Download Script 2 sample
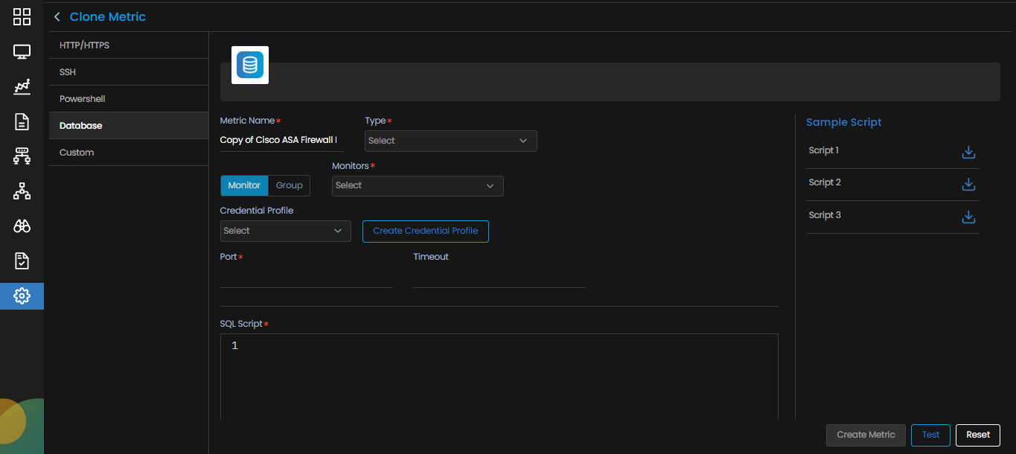Image resolution: width=1016 pixels, height=454 pixels. pos(968,184)
